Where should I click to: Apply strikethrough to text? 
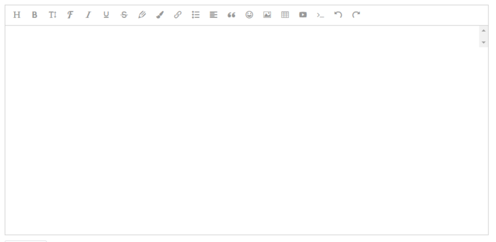point(124,15)
